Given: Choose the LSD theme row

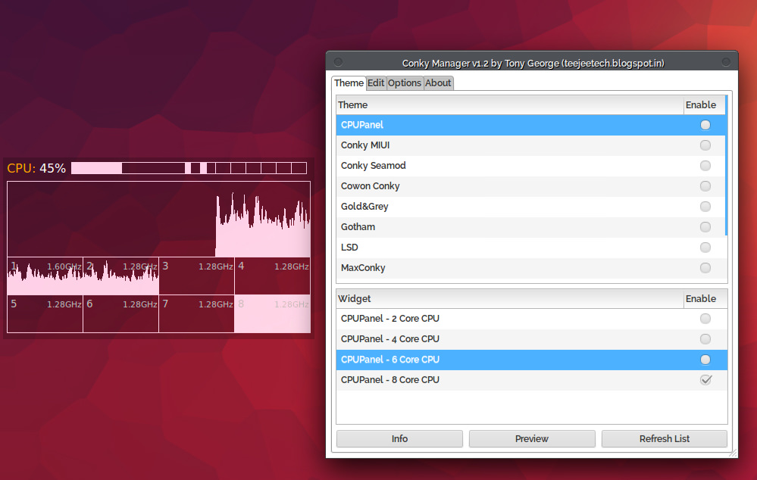Looking at the screenshot, I should [350, 248].
